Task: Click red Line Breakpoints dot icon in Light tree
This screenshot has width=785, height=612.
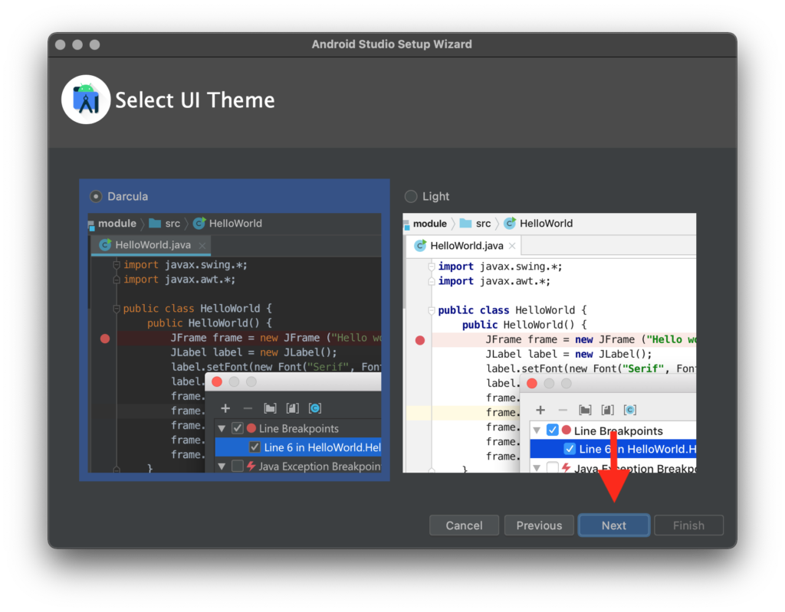Action: coord(567,430)
